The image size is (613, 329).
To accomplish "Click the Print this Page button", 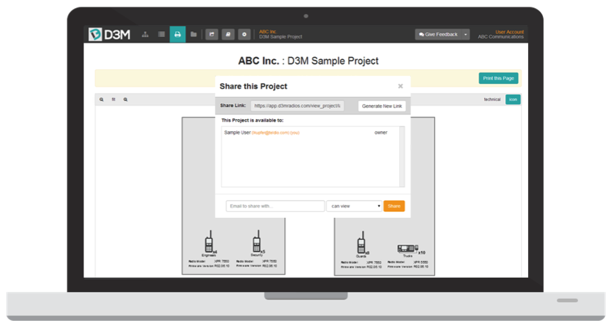I will pos(498,78).
